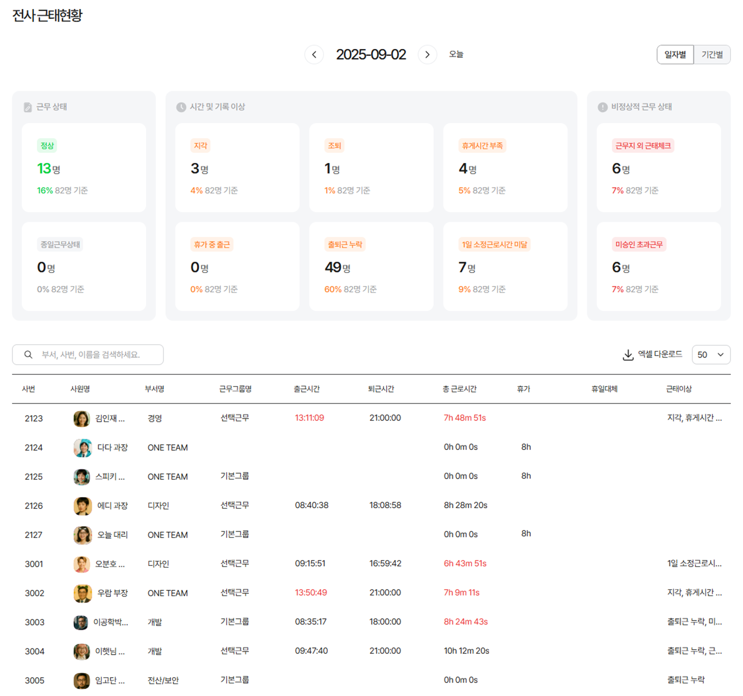Screen dimensions: 743x696
Task: Click avatar of employee 2126 에디 과장
Action: tap(82, 506)
